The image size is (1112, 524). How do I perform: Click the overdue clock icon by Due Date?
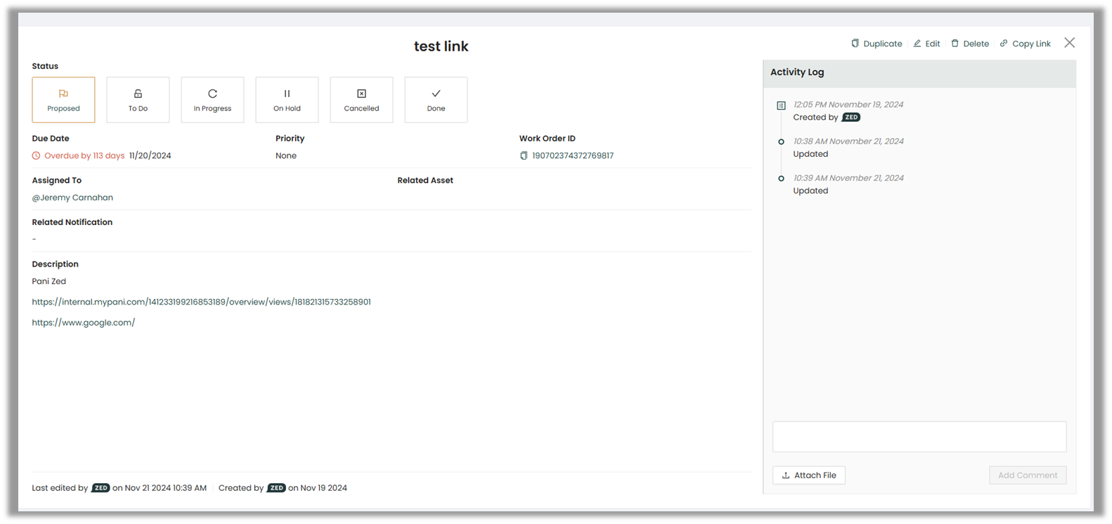[x=37, y=156]
